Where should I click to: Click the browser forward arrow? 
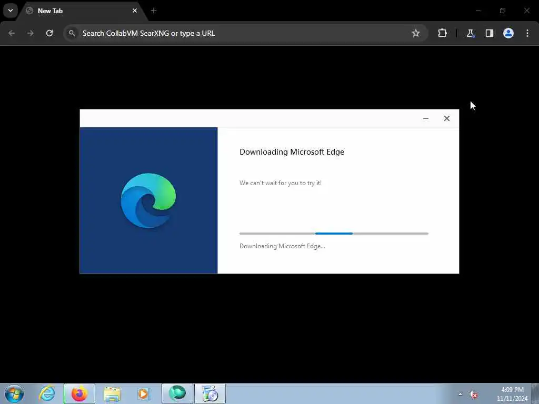point(31,33)
